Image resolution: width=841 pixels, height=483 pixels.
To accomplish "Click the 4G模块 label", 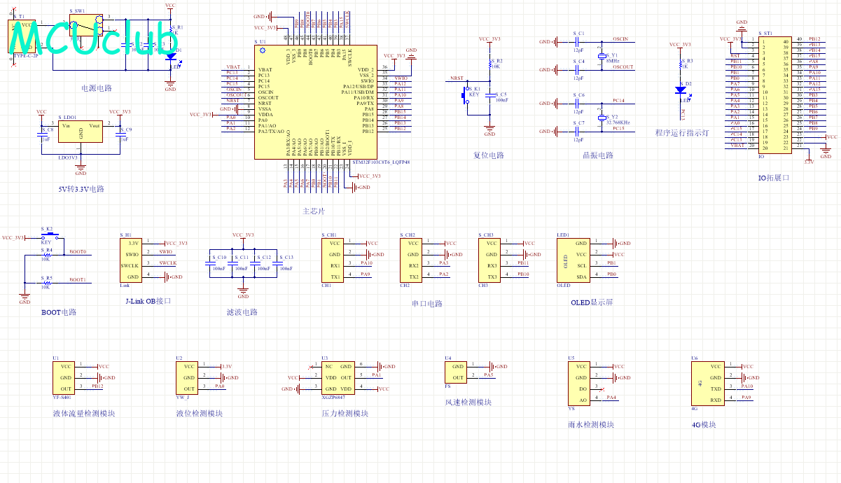I will click(704, 425).
